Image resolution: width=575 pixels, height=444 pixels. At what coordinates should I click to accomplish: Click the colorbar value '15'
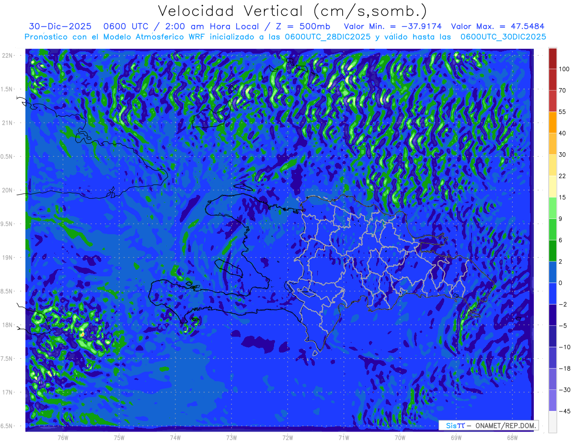click(563, 197)
